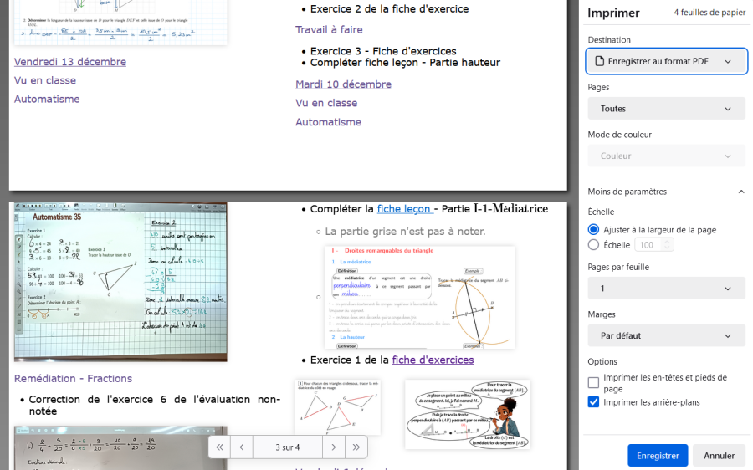This screenshot has width=753, height=470.
Task: Click the scale field stepper arrows
Action: point(667,245)
